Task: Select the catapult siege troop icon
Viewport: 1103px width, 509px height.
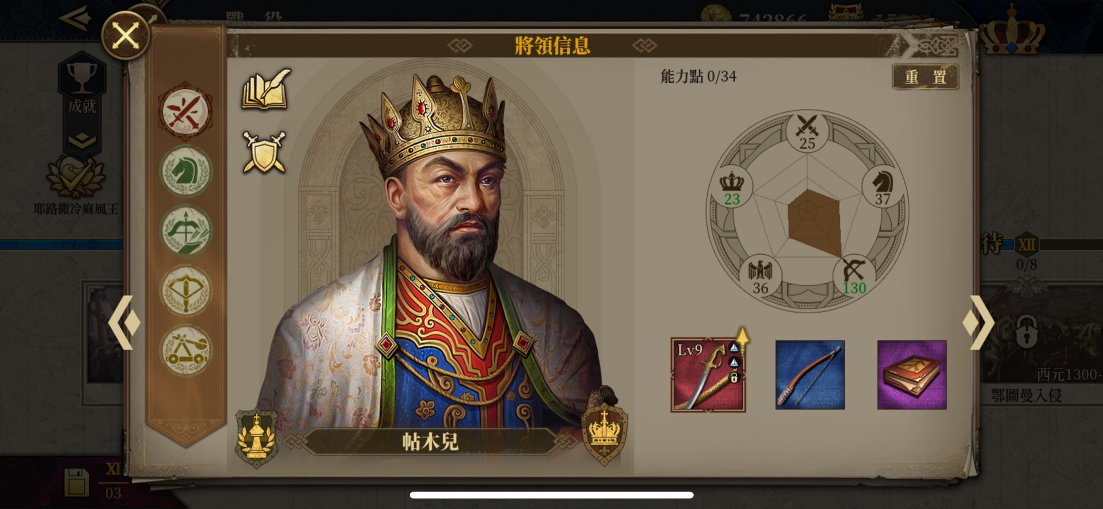Action: coord(185,351)
